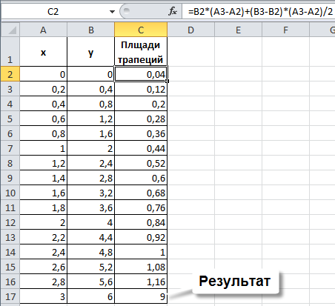This screenshot has height=306, width=335.
Task: Select column F header
Action: click(x=285, y=30)
